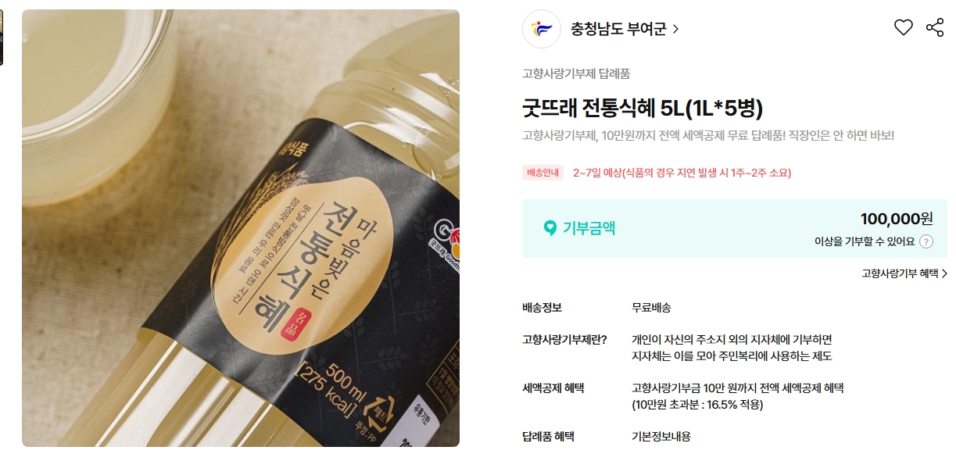
Task: Select the partial thumbnail at left edge
Action: point(2,38)
